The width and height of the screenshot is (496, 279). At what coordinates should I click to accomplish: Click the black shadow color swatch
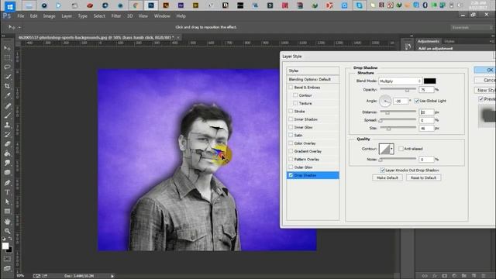429,81
